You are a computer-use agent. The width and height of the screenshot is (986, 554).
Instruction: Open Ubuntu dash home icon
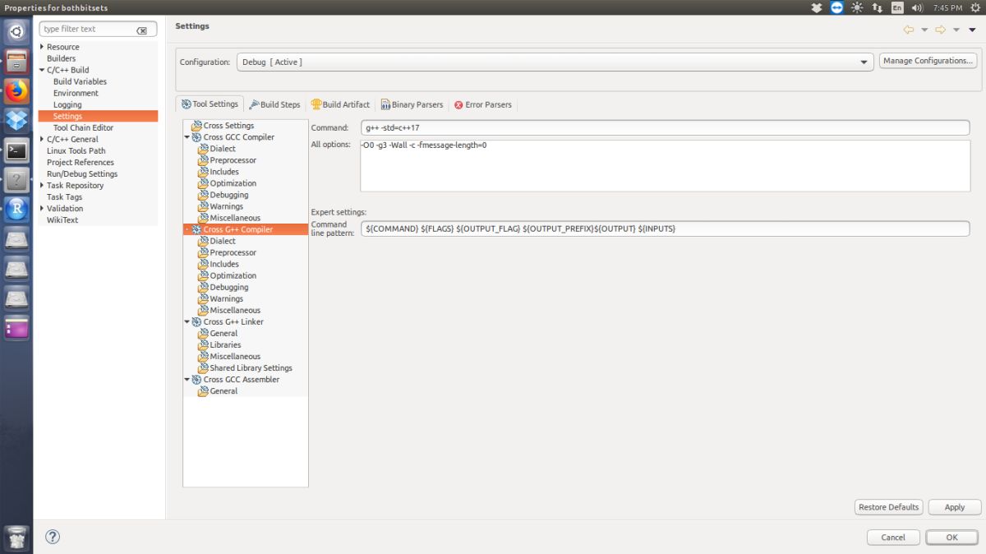point(16,33)
